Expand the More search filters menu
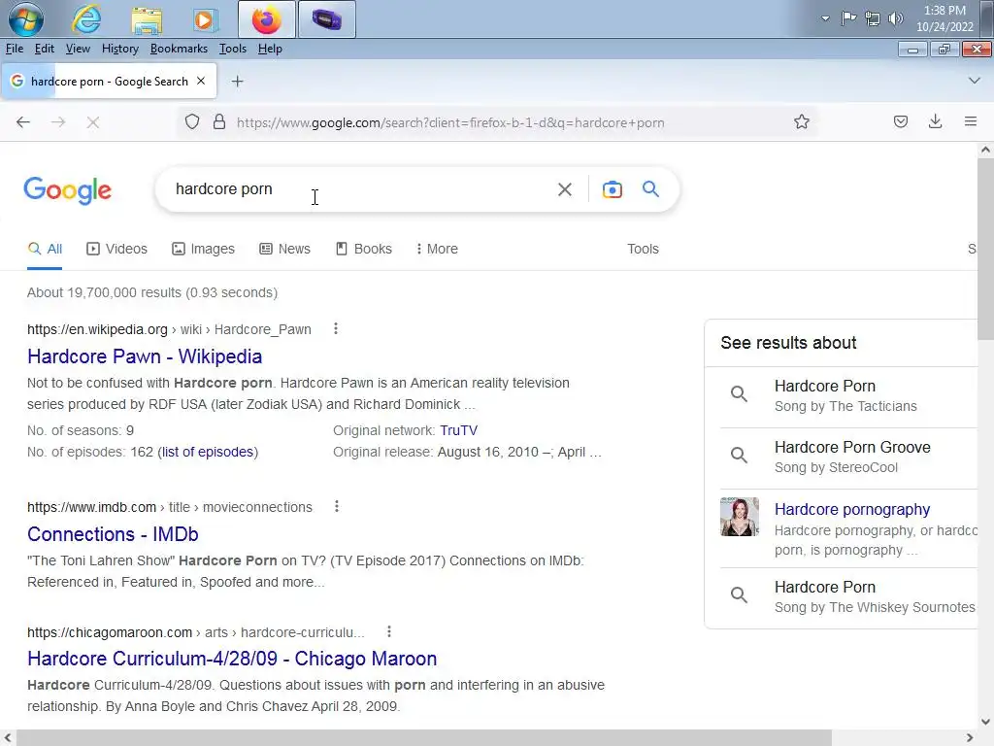This screenshot has width=994, height=746. (437, 249)
